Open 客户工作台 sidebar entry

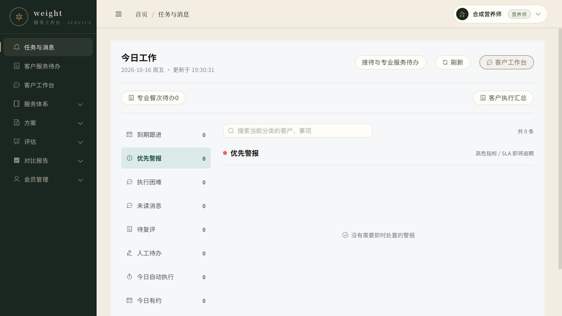point(48,85)
